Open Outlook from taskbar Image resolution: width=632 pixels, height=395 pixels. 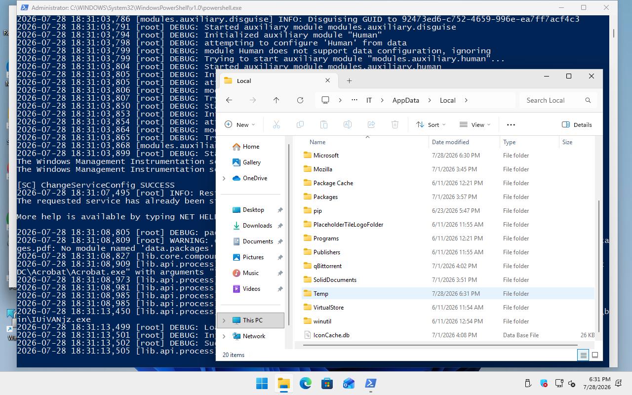349,383
